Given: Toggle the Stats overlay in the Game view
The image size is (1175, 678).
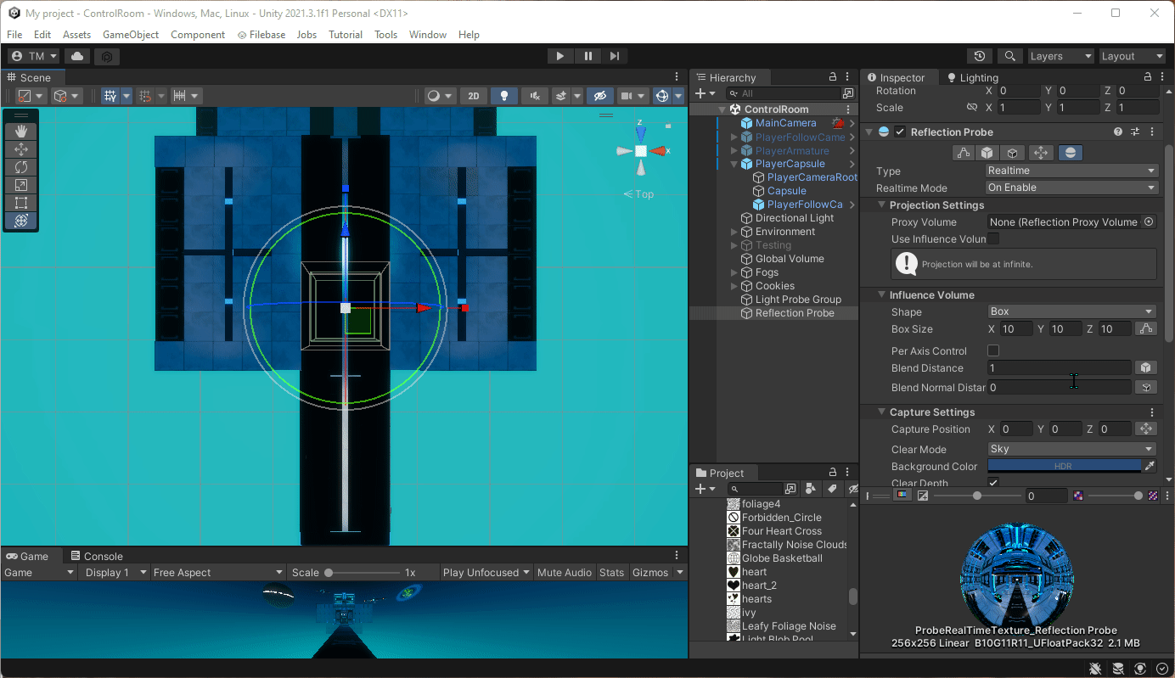Looking at the screenshot, I should coord(611,572).
